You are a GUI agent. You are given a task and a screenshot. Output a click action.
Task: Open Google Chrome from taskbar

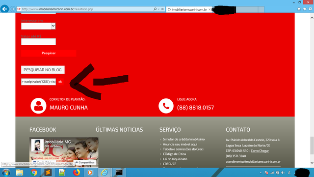(34, 173)
